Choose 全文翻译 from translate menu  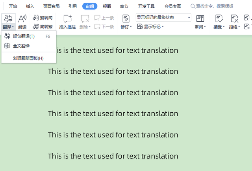tap(29, 46)
